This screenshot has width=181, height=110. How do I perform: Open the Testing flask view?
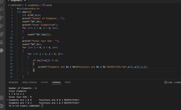pos(2,42)
